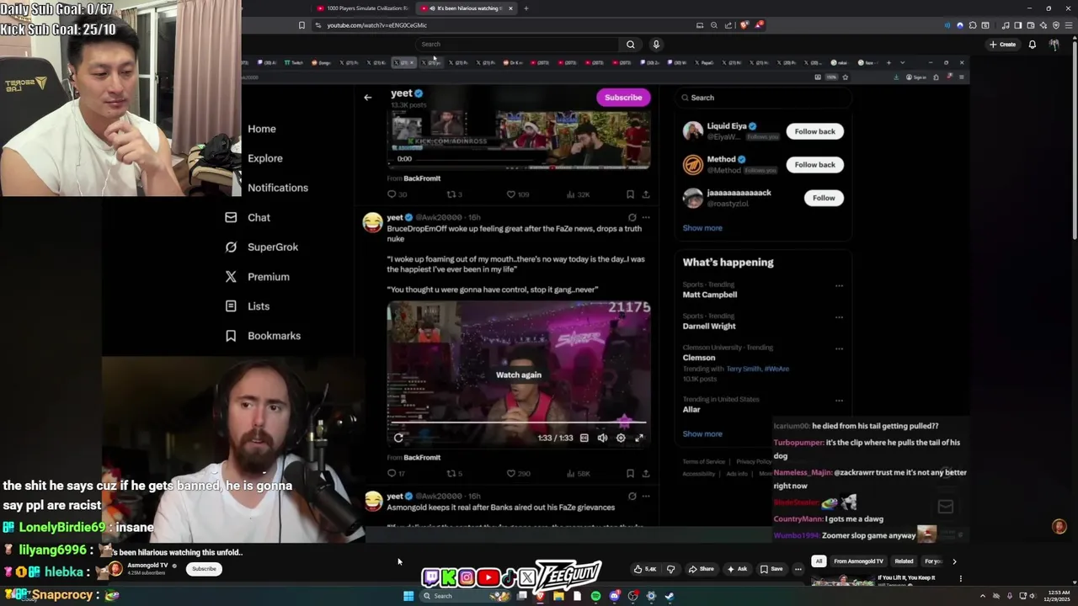Screen dimensions: 1078x606
Task: Click Show more under the follow suggestions
Action: tap(702, 228)
